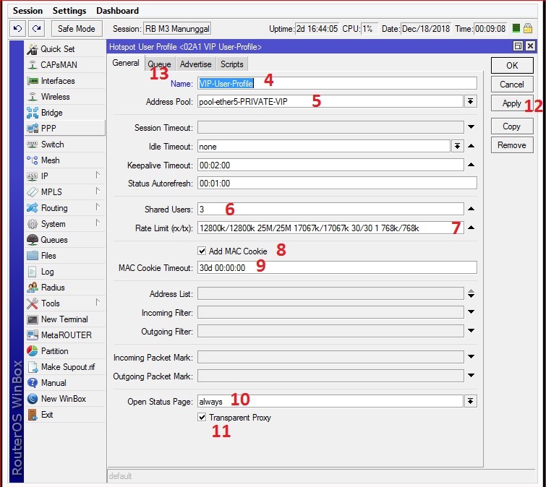Click the padlock icon in top bar
Image resolution: width=546 pixels, height=487 pixels.
click(x=528, y=28)
